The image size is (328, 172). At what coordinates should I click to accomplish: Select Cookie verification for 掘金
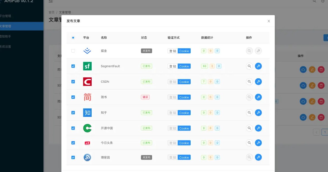pyautogui.click(x=184, y=51)
